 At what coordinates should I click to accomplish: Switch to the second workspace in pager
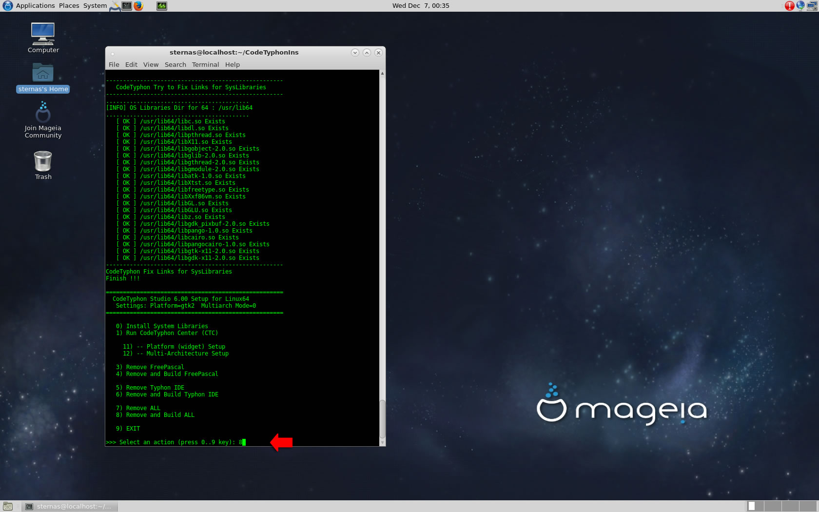(x=773, y=506)
